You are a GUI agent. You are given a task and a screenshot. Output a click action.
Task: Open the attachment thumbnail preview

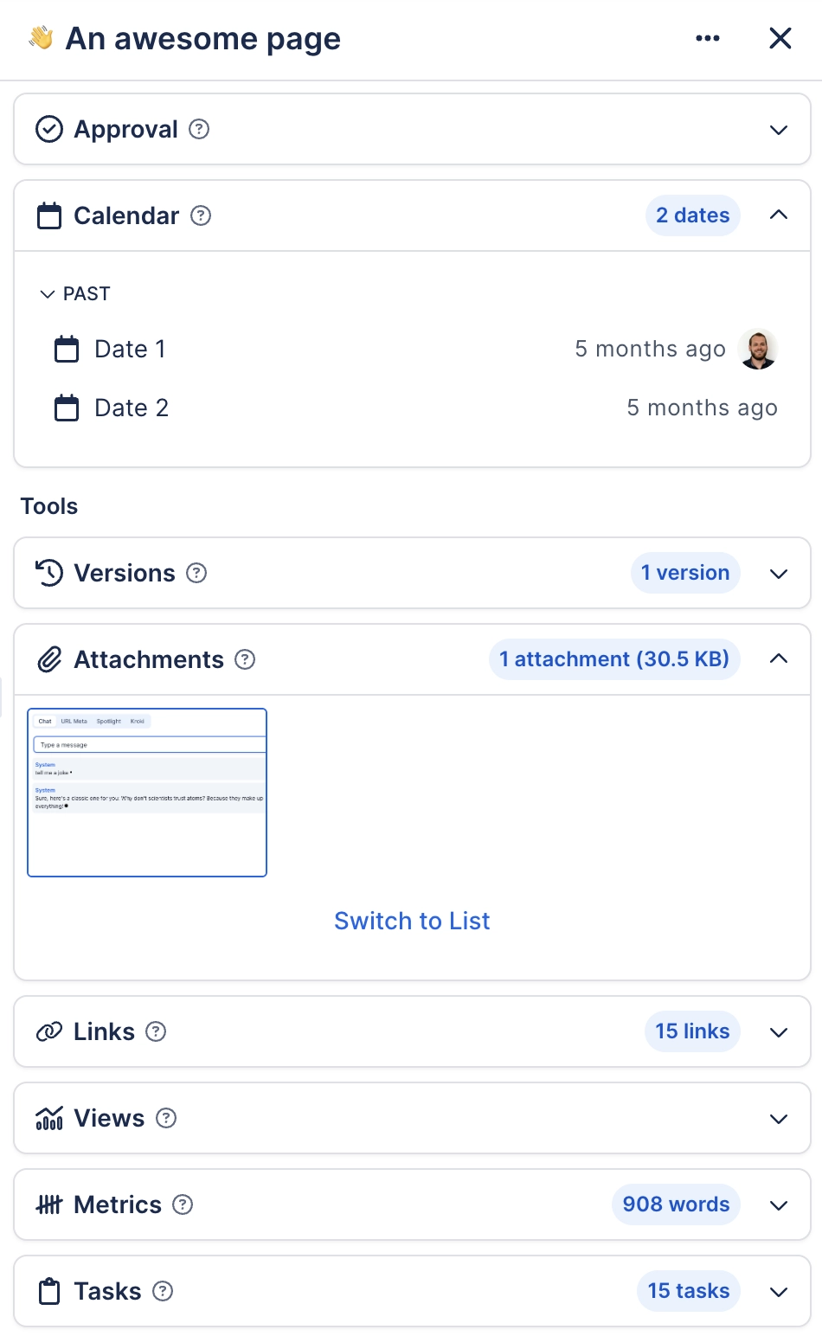click(147, 793)
